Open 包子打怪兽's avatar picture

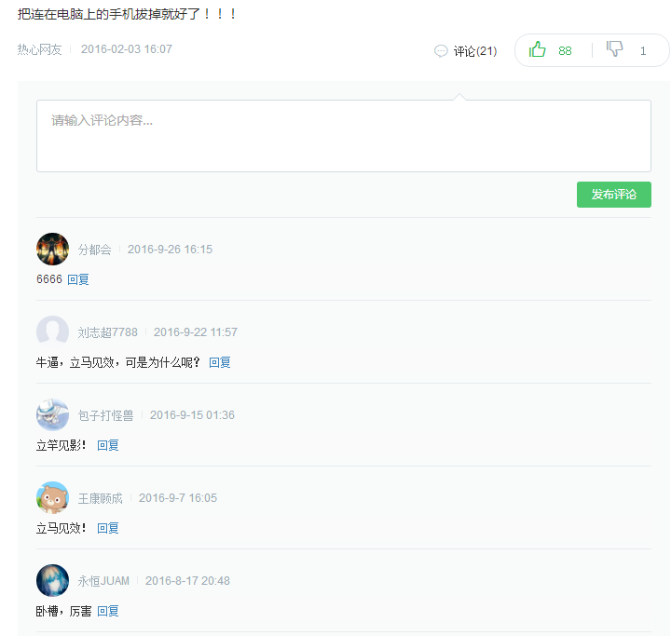pos(52,415)
